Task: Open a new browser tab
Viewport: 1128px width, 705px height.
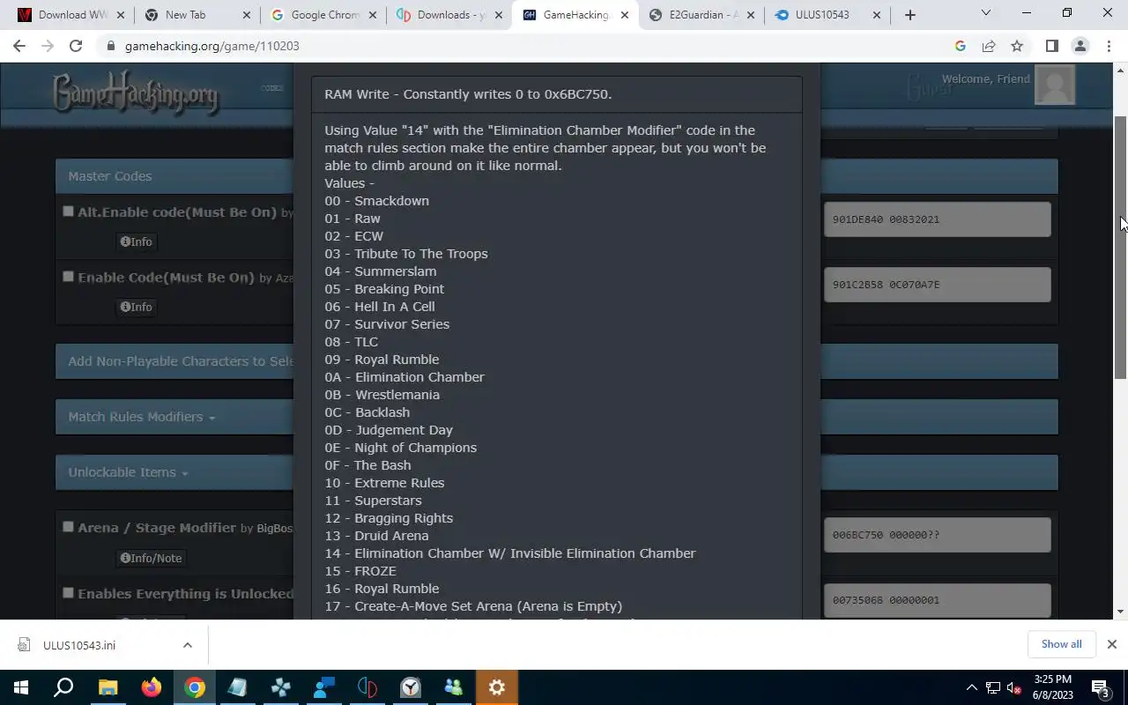Action: [910, 15]
